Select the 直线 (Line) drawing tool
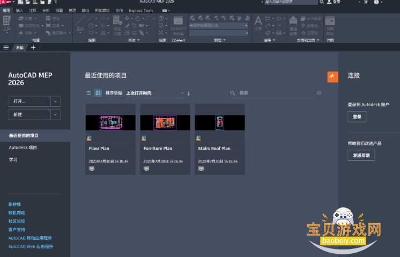The image size is (400, 257). [80, 24]
